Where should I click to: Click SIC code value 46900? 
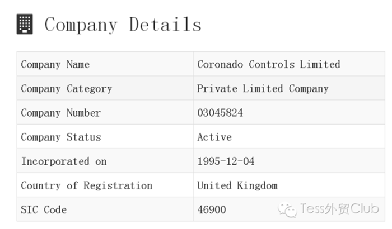pyautogui.click(x=212, y=209)
